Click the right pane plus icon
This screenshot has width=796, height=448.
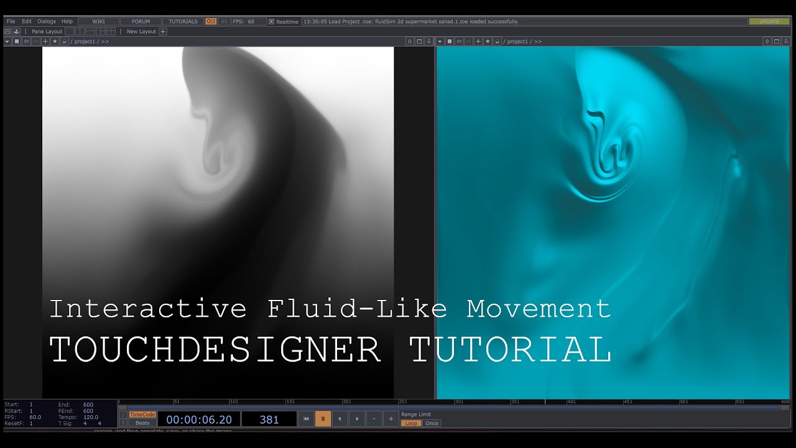(478, 41)
